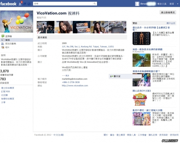Click the info card icon in sidebar
The width and height of the screenshot is (180, 143).
tap(3, 40)
